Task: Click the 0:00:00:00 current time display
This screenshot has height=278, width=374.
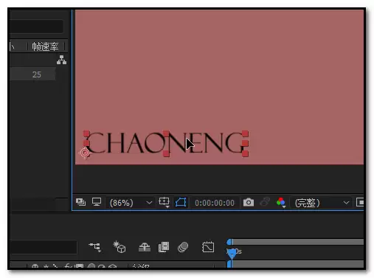Action: [215, 203]
